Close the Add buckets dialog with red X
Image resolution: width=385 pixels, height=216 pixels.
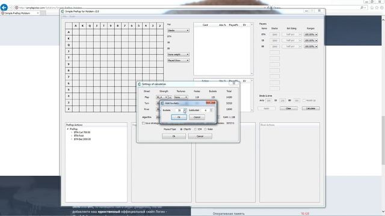pyautogui.click(x=211, y=103)
